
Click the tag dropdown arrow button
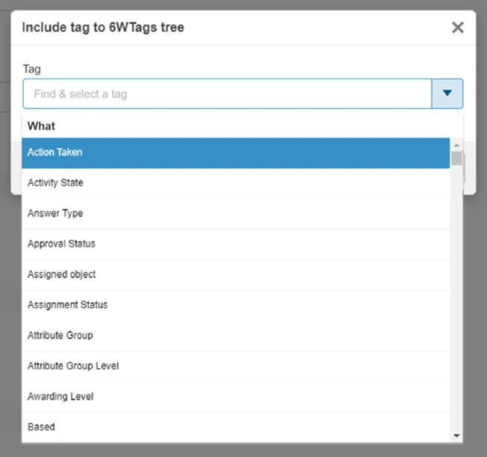click(447, 93)
